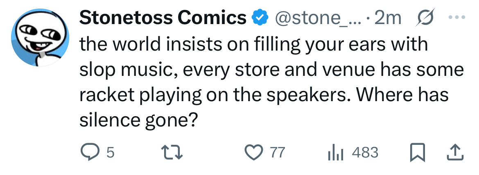Repost the tweet with arrows icon
This screenshot has height=175, width=479.
click(x=172, y=153)
